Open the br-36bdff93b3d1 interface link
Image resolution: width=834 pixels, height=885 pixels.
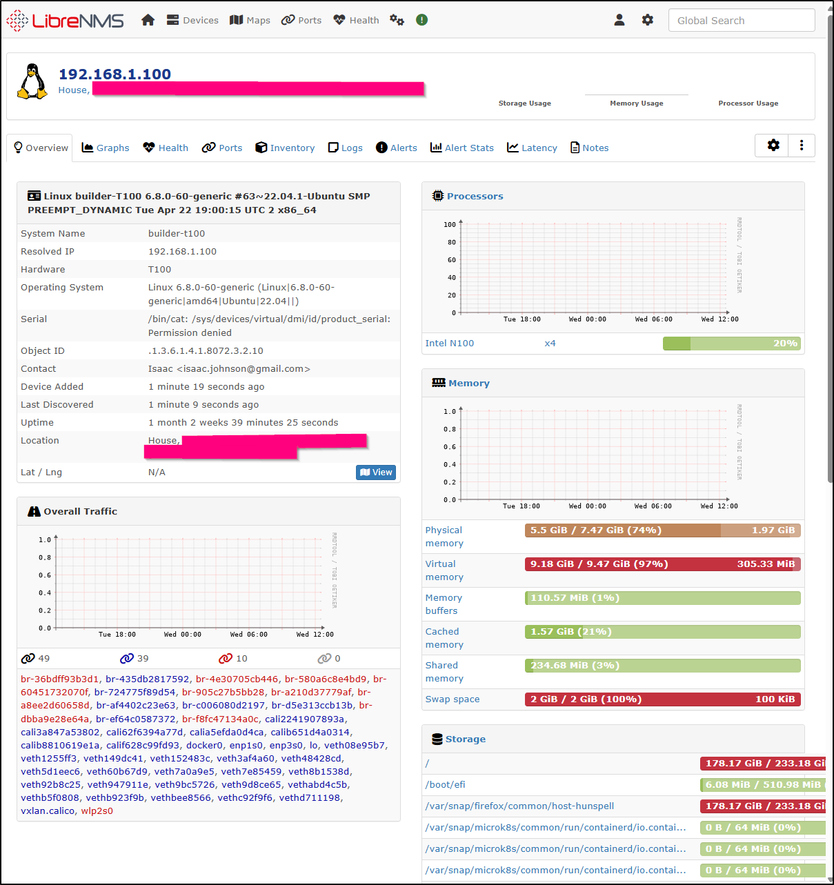(60, 679)
